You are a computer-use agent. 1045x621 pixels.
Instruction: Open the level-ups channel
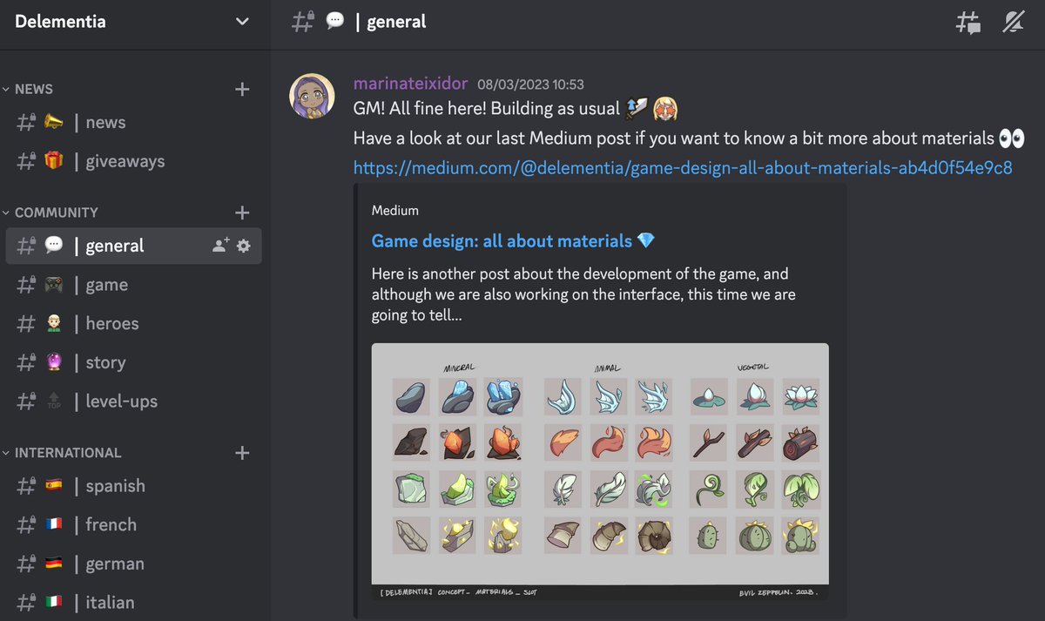133,402
